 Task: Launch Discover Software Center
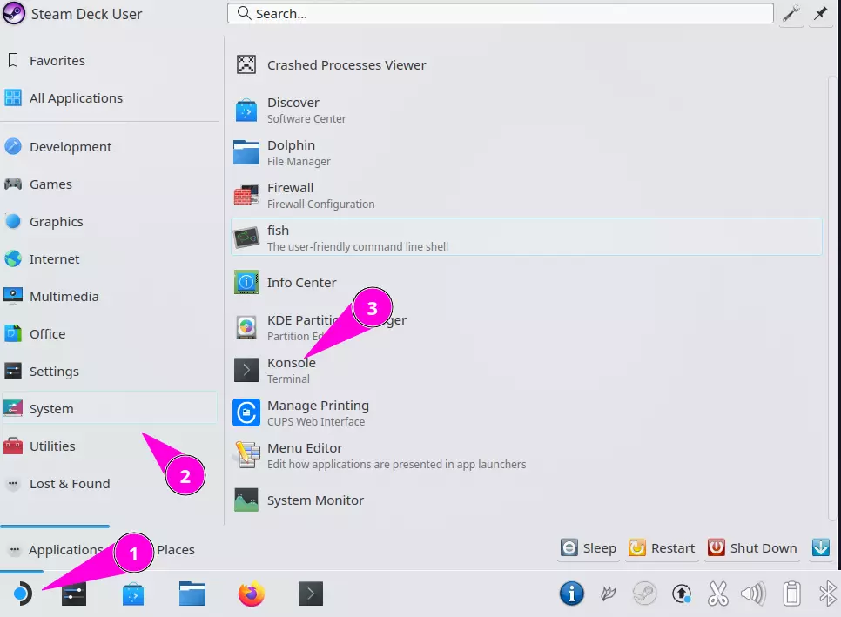pos(526,111)
